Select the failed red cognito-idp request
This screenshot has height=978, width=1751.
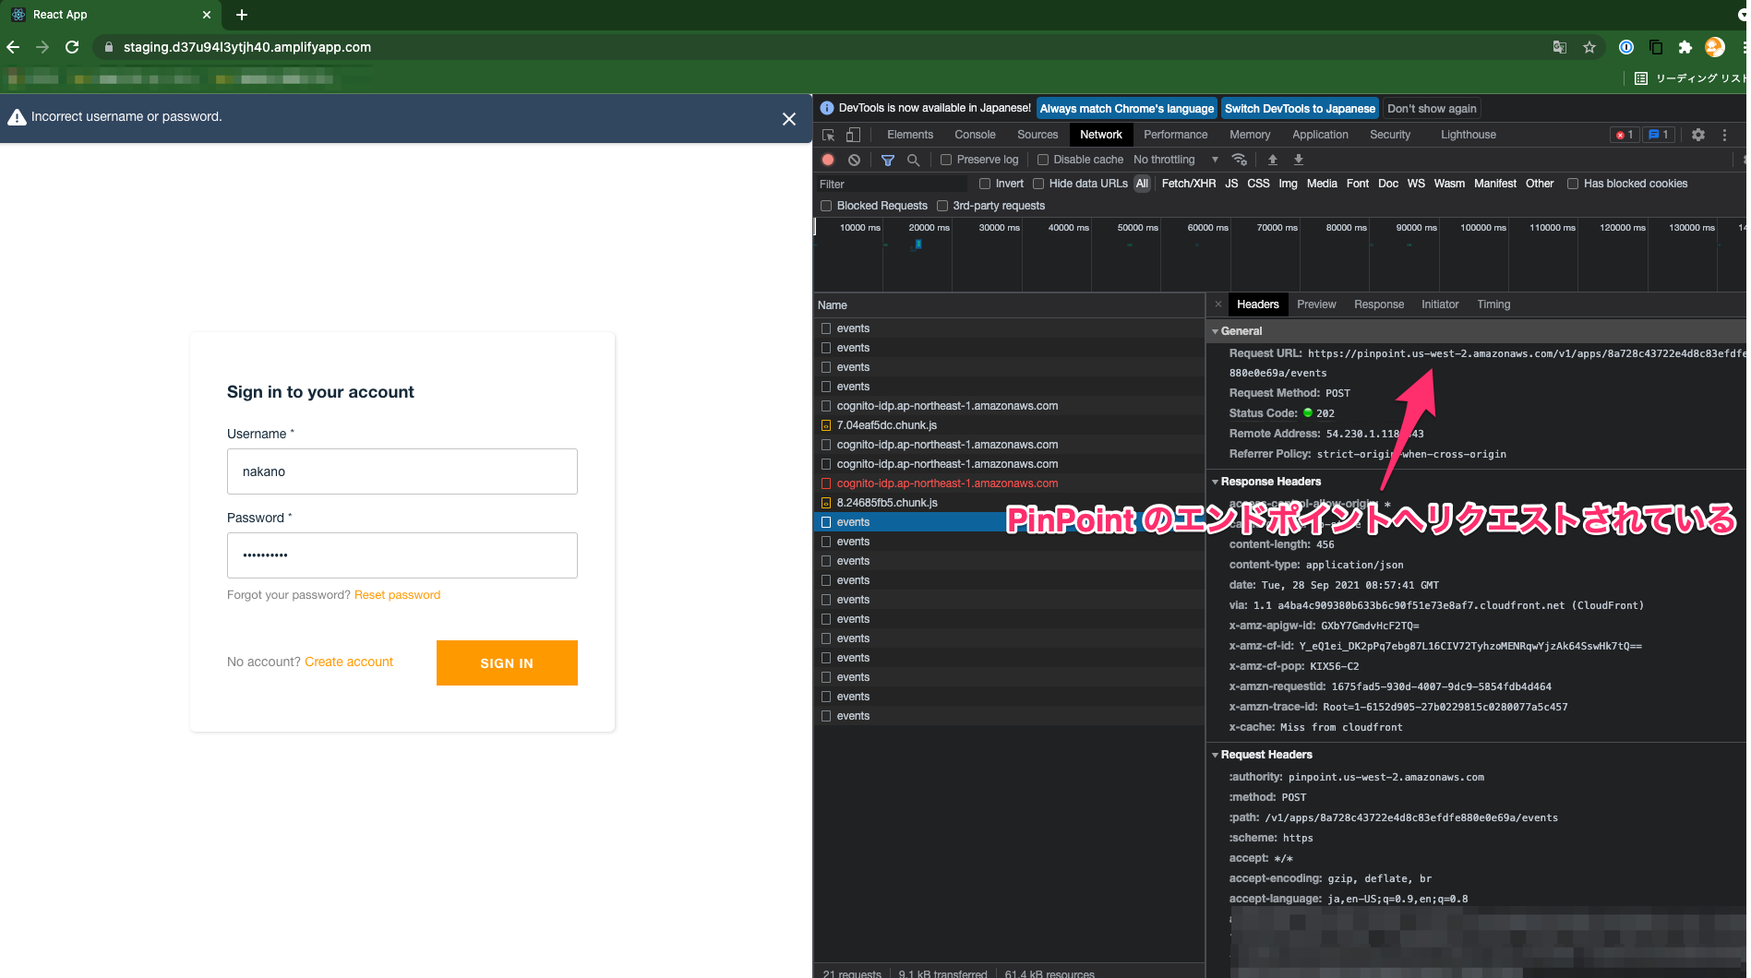947,483
